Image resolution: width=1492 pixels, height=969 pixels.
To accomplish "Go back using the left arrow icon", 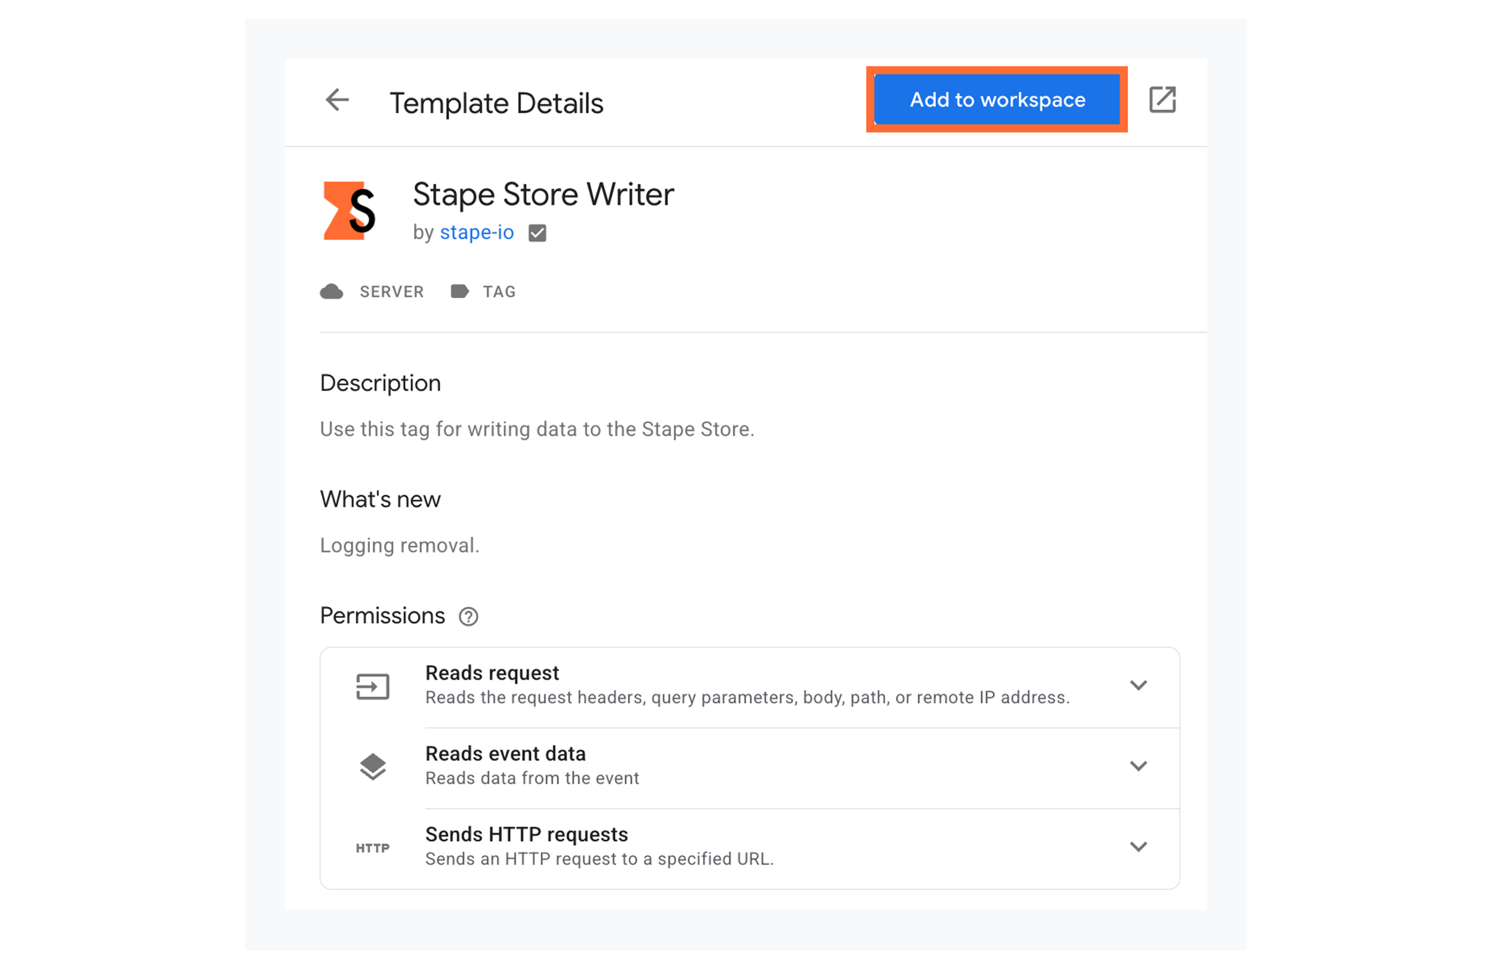I will point(337,101).
